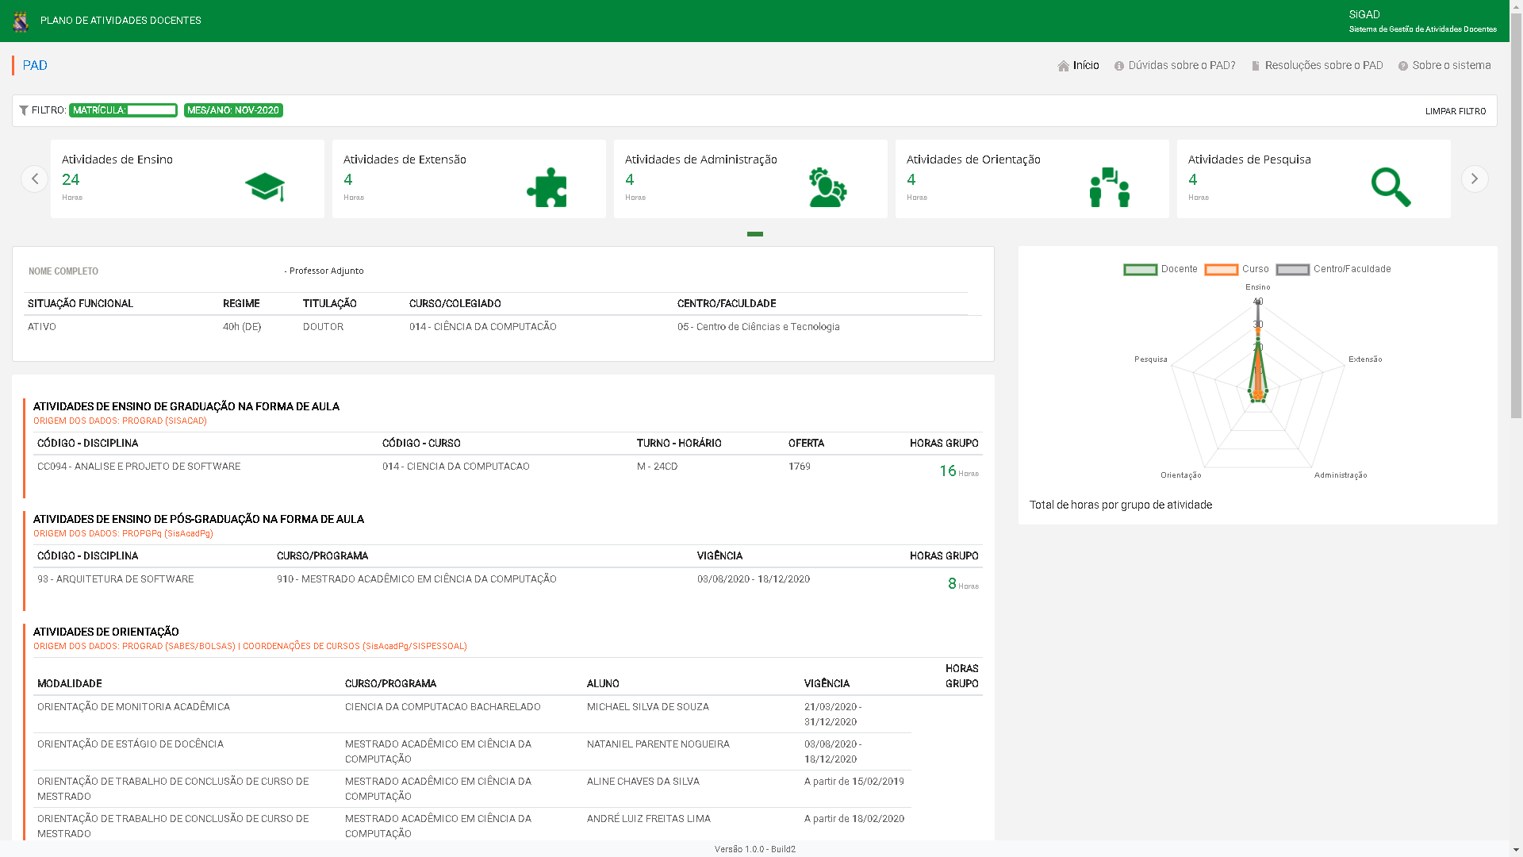Click ORIGEM DOS DADOS: PROPGPq source text

(123, 534)
